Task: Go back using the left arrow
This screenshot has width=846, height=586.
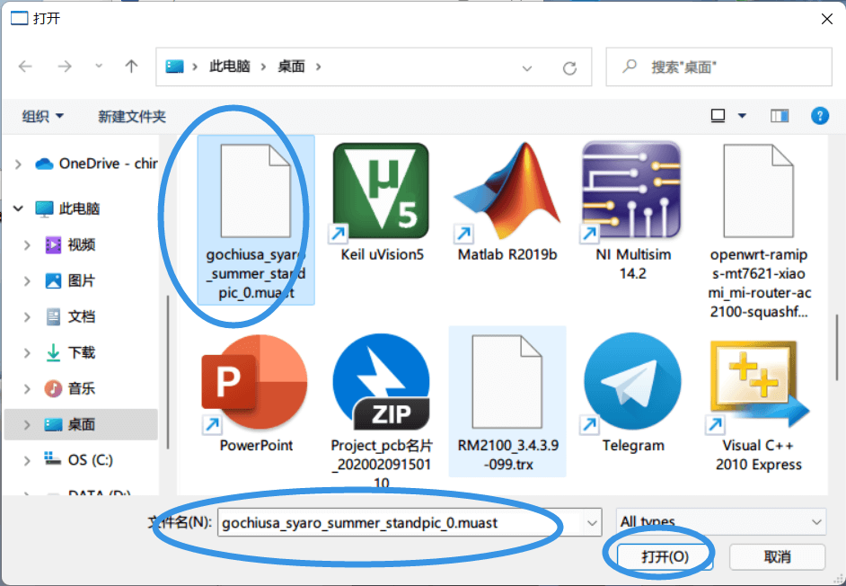Action: (25, 67)
